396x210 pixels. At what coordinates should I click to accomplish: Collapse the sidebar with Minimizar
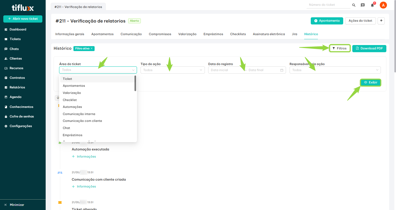(16, 205)
